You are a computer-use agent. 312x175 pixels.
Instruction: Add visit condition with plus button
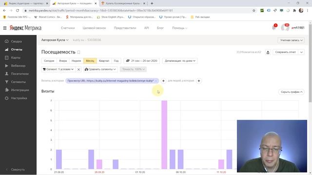coord(163,81)
